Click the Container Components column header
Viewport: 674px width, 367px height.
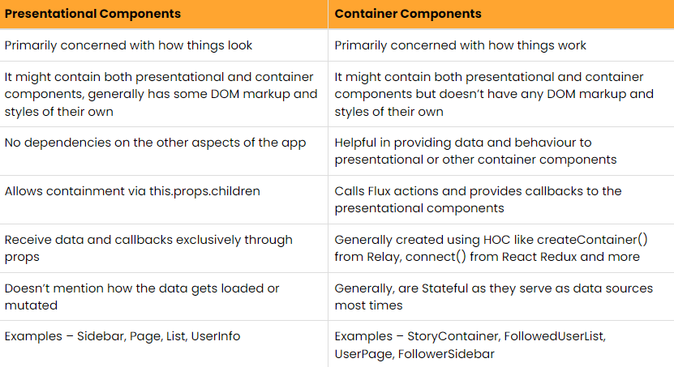point(408,14)
